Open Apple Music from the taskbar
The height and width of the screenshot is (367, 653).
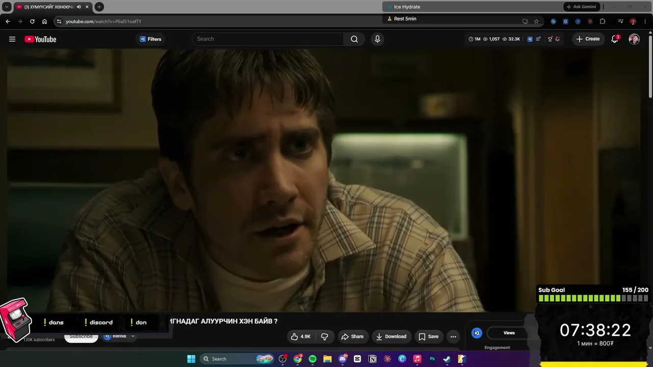417,359
